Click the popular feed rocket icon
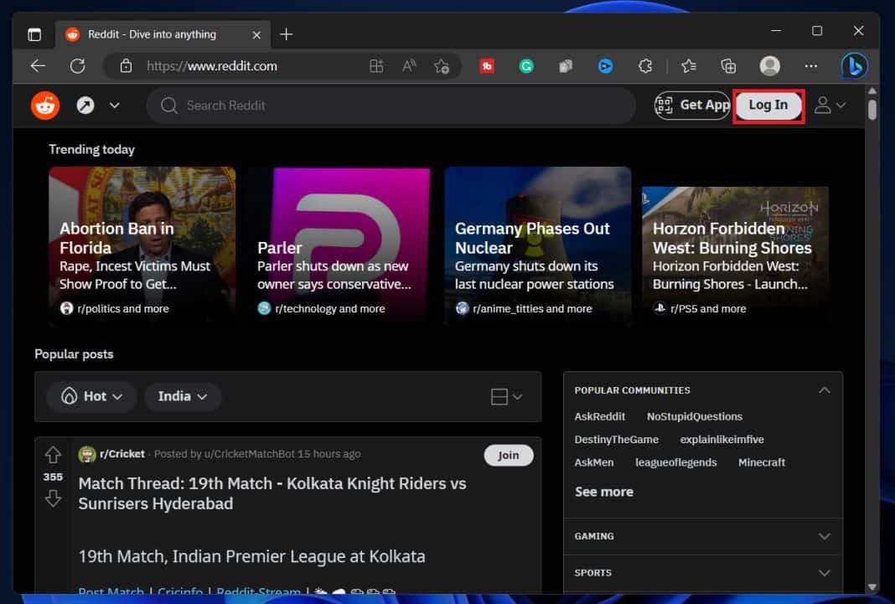Image resolution: width=895 pixels, height=604 pixels. pos(85,105)
